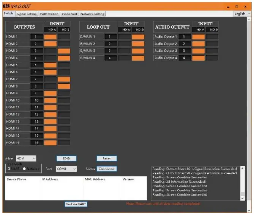The width and height of the screenshot is (254, 215).
Task: Open the COM4 port dropdown
Action: 66,169
